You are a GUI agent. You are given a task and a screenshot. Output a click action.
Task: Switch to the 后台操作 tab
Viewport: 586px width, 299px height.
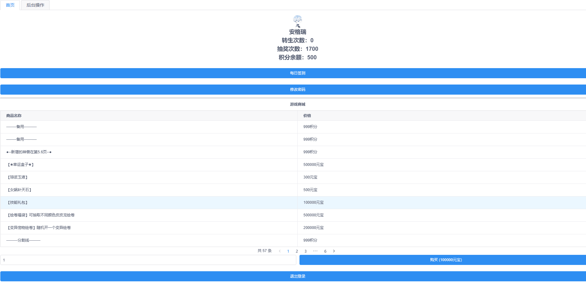point(35,5)
